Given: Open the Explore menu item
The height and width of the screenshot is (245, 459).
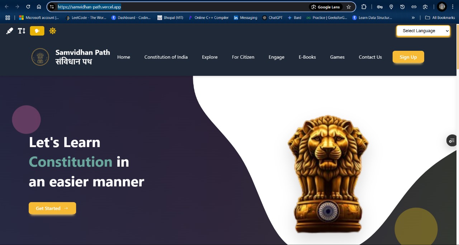Looking at the screenshot, I should [210, 57].
